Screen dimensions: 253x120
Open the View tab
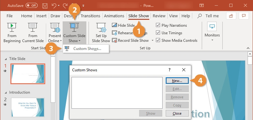173,16
